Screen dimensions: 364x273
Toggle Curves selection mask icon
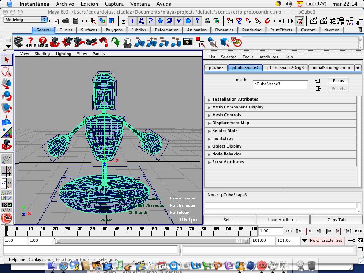pyautogui.click(x=151, y=21)
